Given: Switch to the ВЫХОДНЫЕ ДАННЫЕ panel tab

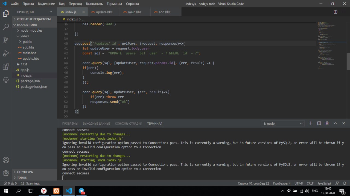Looking at the screenshot, I should 97,123.
